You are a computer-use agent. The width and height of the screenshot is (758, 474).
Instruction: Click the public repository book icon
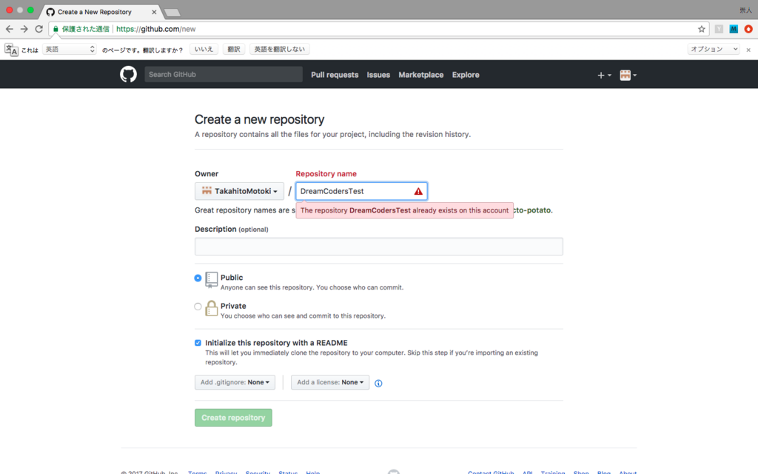pyautogui.click(x=211, y=279)
